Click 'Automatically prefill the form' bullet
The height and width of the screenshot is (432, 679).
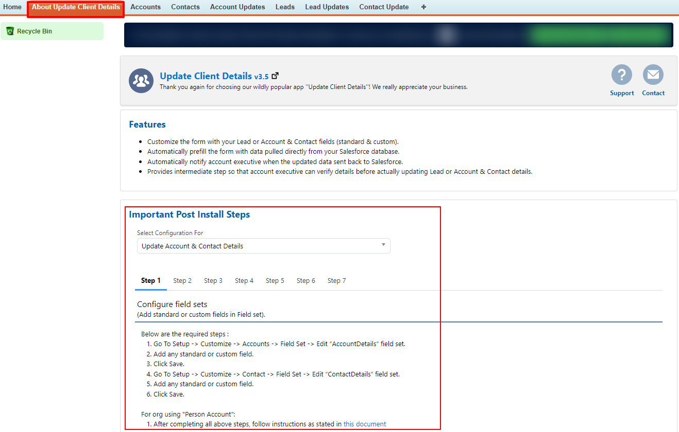pos(274,152)
